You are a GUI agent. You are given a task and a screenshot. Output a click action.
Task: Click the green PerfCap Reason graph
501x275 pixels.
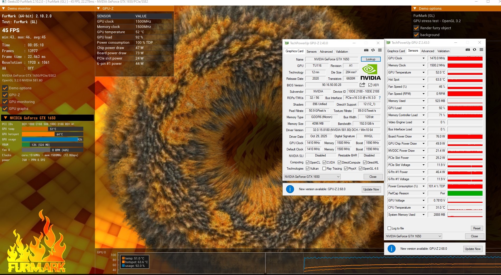(x=465, y=193)
